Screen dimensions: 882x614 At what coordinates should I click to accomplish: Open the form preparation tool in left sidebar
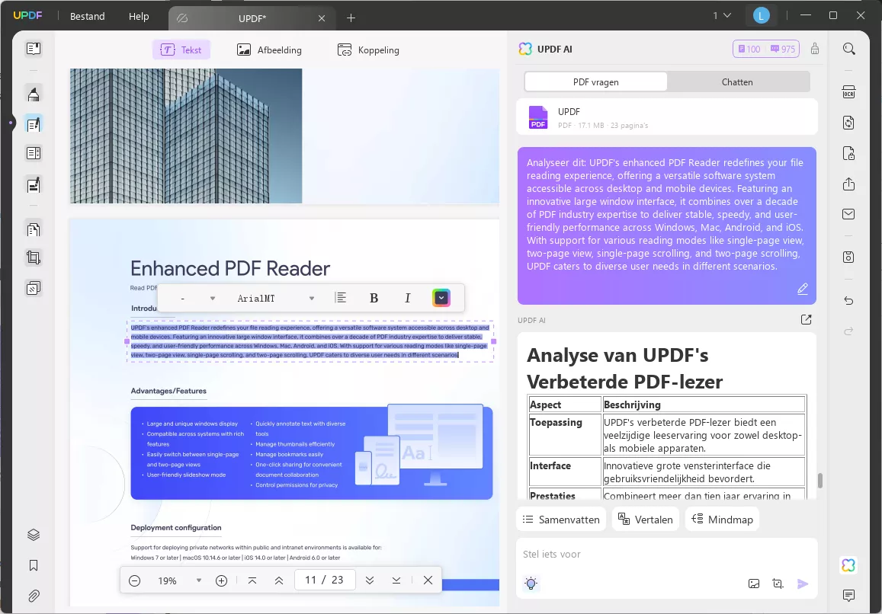pos(34,153)
